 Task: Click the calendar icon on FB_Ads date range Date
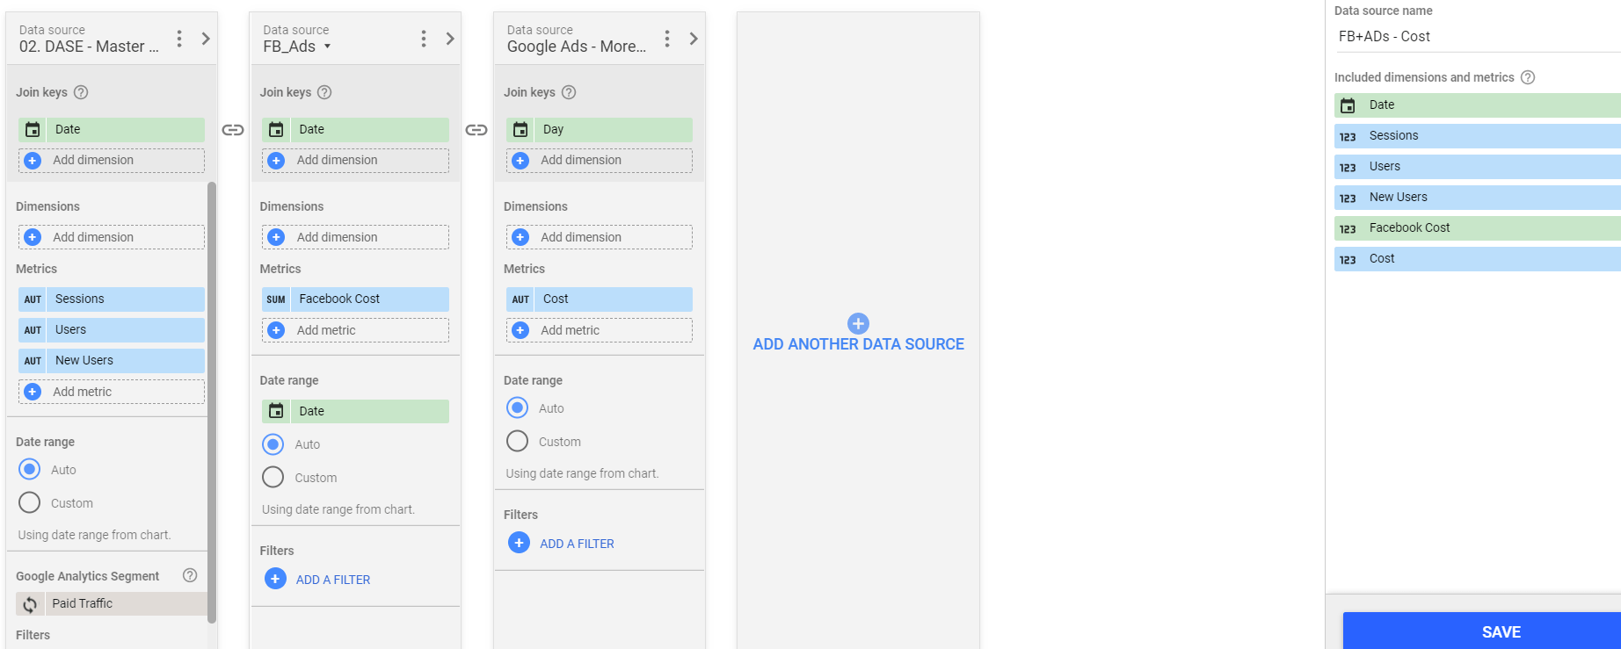click(276, 411)
